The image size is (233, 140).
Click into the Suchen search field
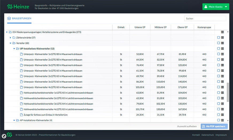[x=205, y=19]
